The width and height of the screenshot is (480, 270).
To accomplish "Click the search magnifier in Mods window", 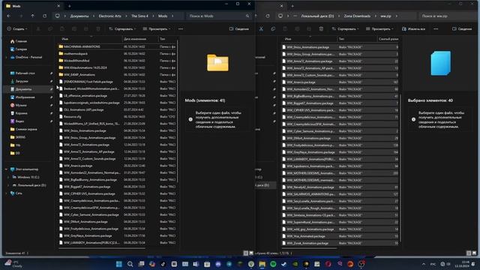I will 247,16.
